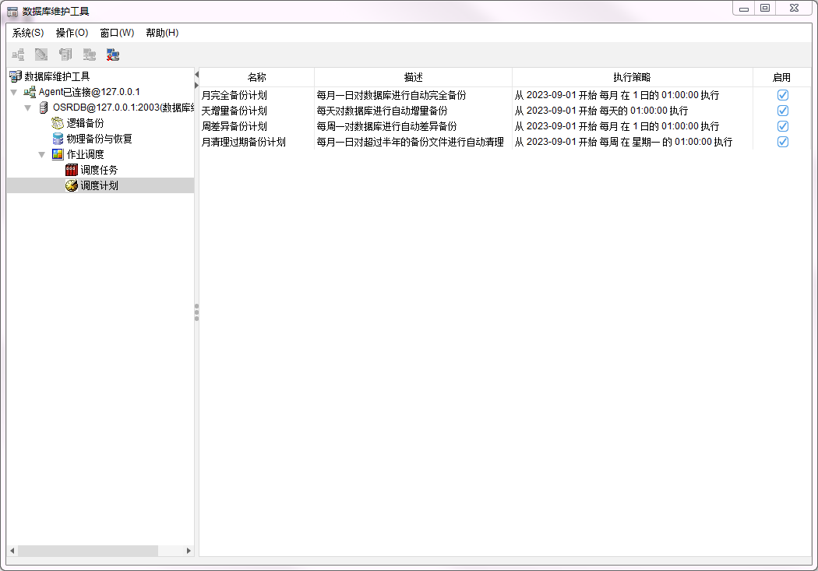Click the 作业调度 colorful icon
This screenshot has width=818, height=571.
[58, 154]
